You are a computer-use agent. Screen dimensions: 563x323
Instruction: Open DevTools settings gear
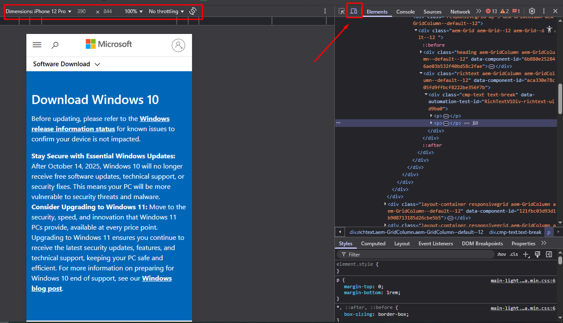(x=532, y=11)
